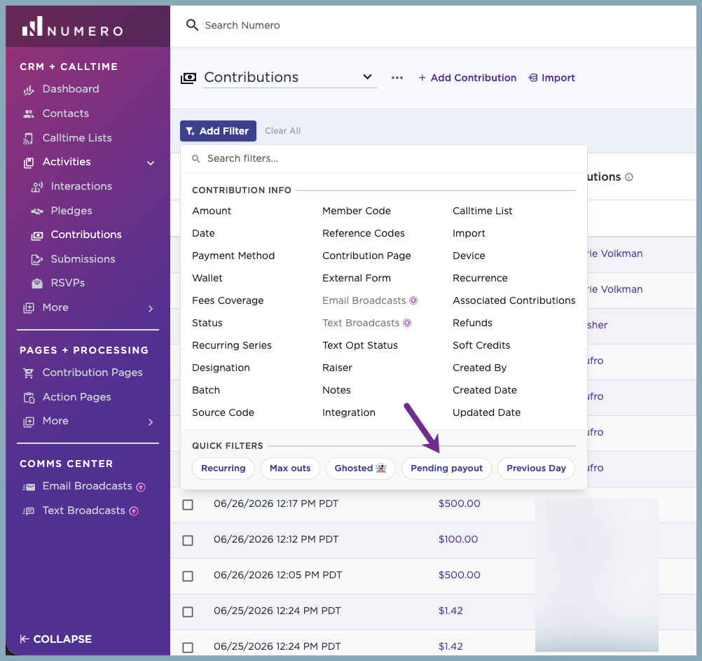Focus the Search filters input
This screenshot has width=702, height=661.
point(384,158)
